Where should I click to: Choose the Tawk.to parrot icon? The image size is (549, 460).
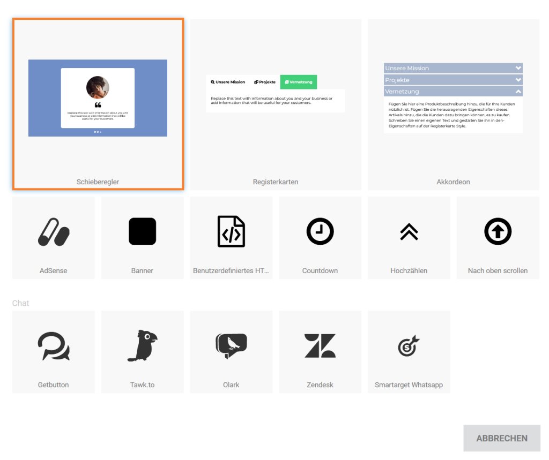pos(142,346)
